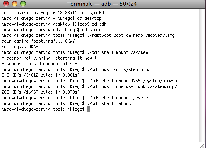Click the 'adb shell reboot' command line
This screenshot has width=206, height=148.
(67, 103)
